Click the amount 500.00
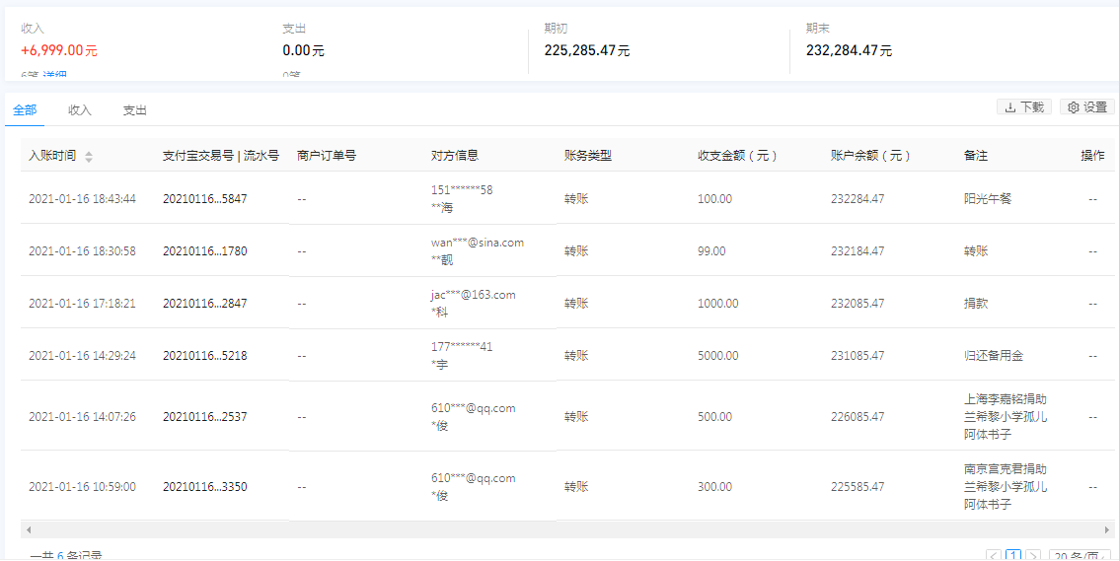The height and width of the screenshot is (561, 1119). [714, 416]
